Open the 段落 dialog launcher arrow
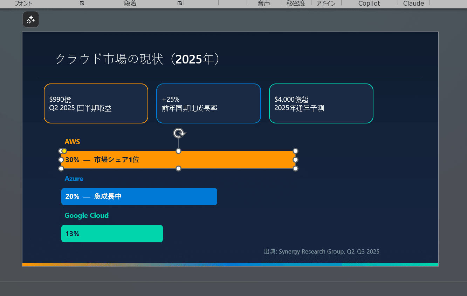 click(180, 3)
